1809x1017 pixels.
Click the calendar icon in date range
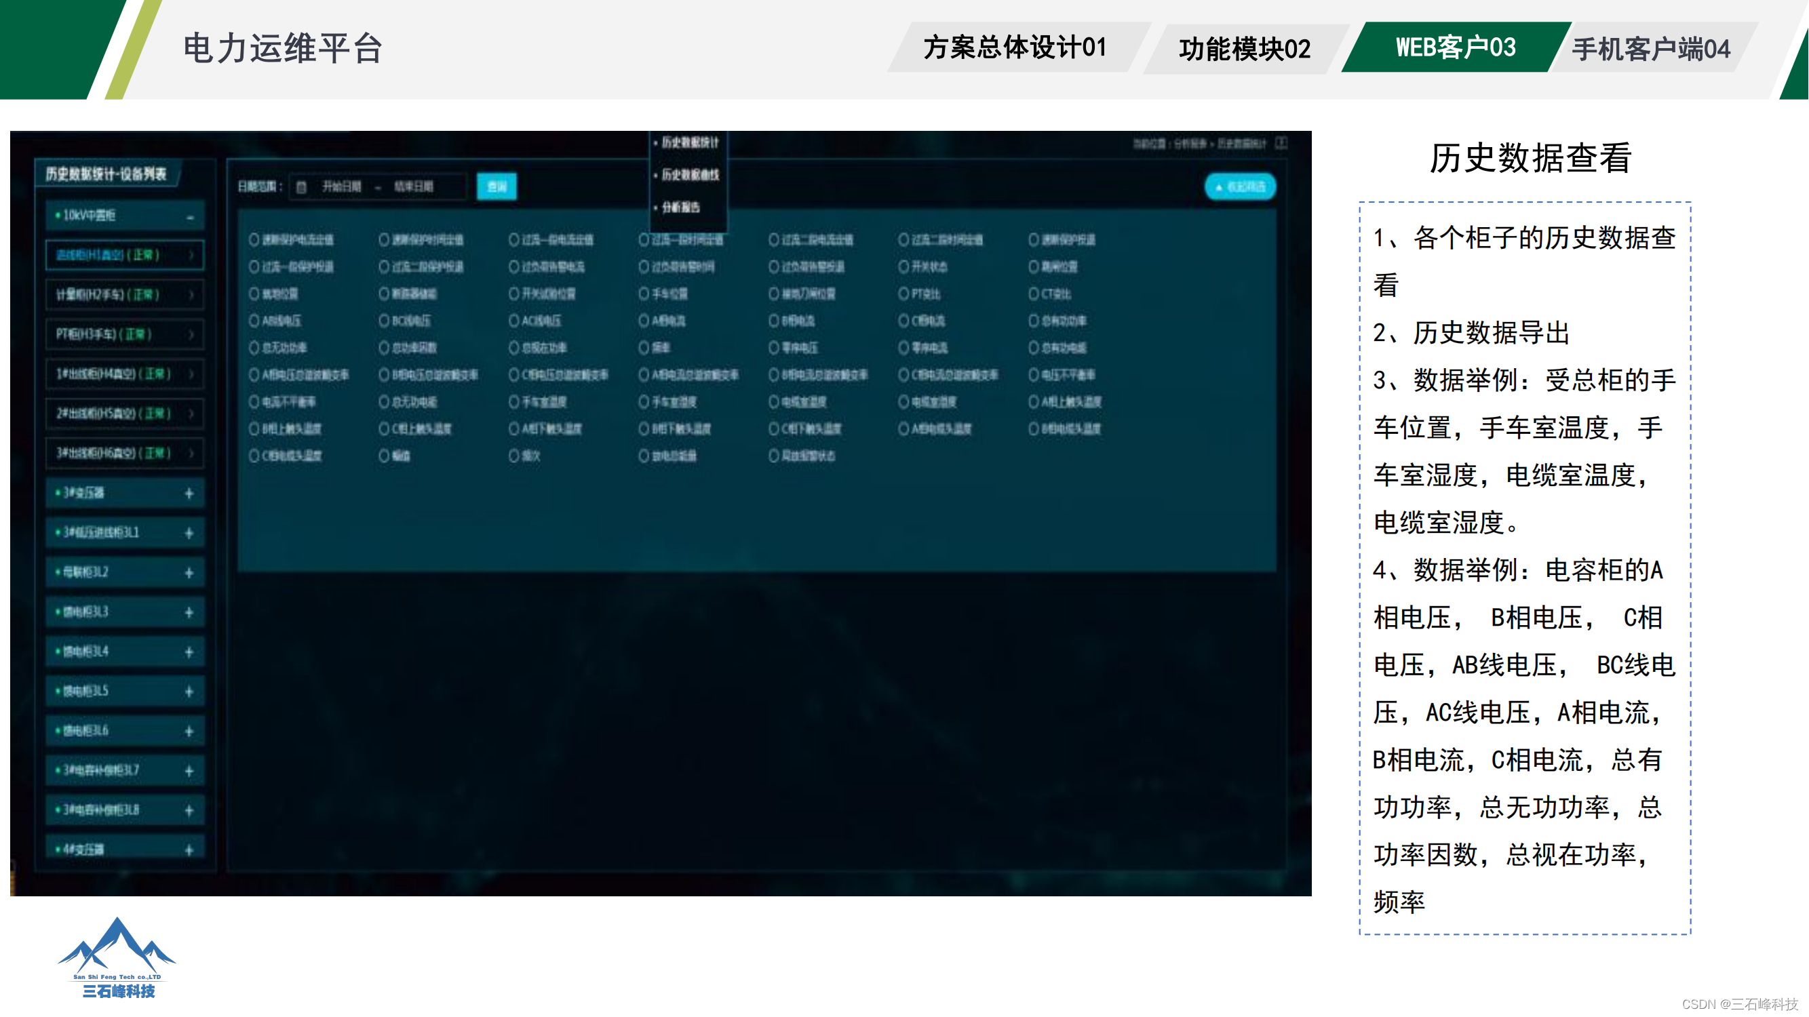[301, 186]
